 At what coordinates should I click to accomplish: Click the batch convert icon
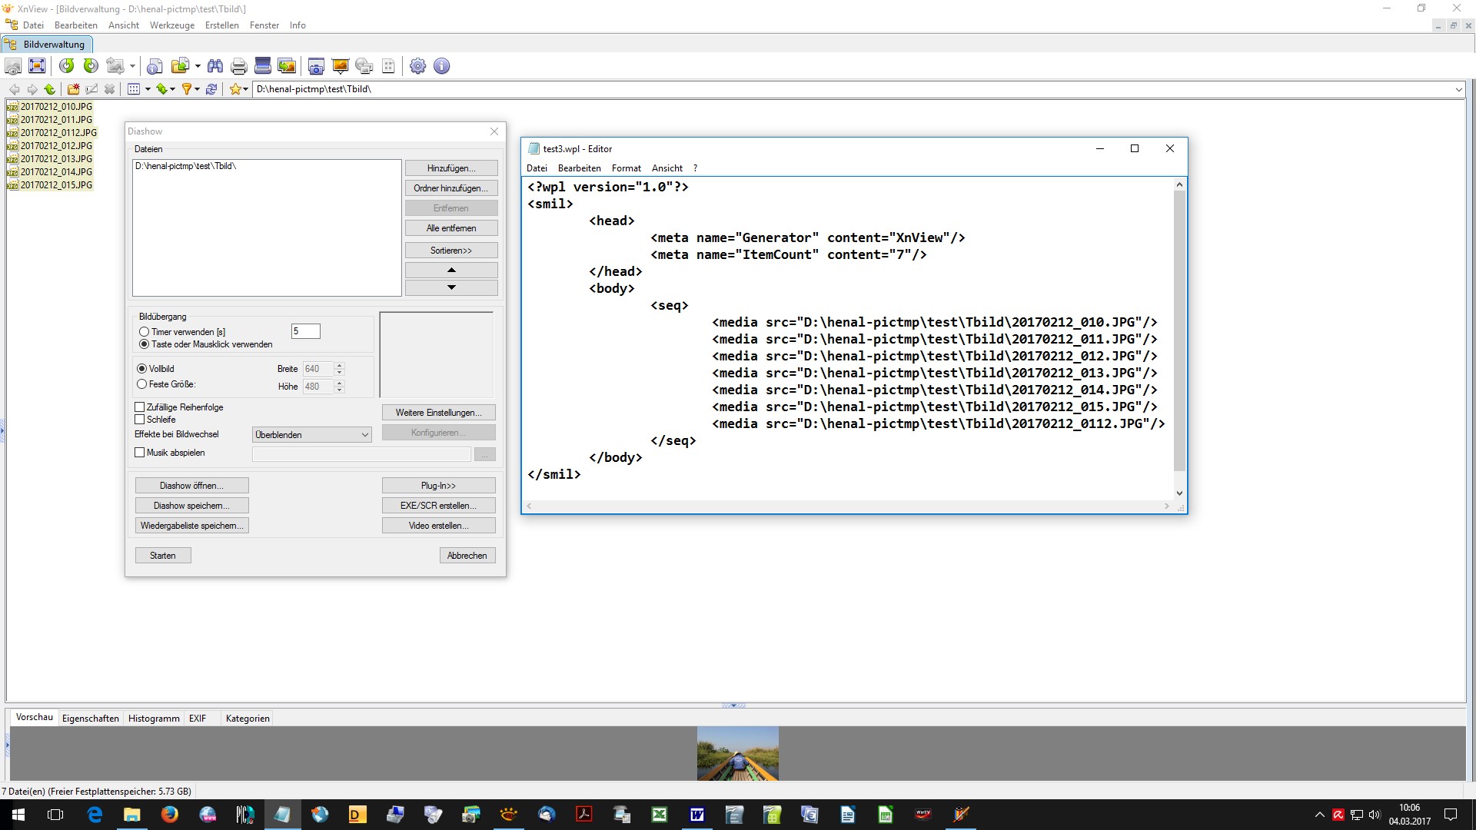click(287, 66)
